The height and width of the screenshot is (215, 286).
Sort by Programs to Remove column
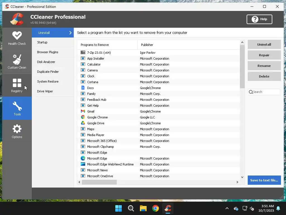pos(107,45)
